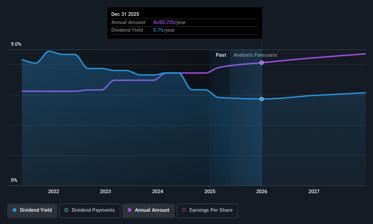
Task: Click the blue Dividend Yield legend dot
Action: point(15,210)
